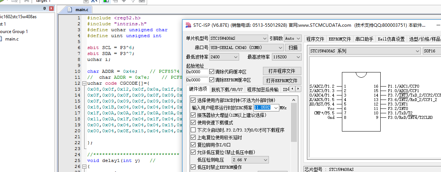Screen dimensions: 441x172
Task: Click code line sbit SDA = P3^7;
Action: pyautogui.click(x=111, y=53)
